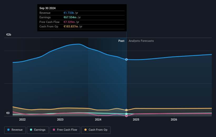Click the Analysts Forecasts label

141,41
